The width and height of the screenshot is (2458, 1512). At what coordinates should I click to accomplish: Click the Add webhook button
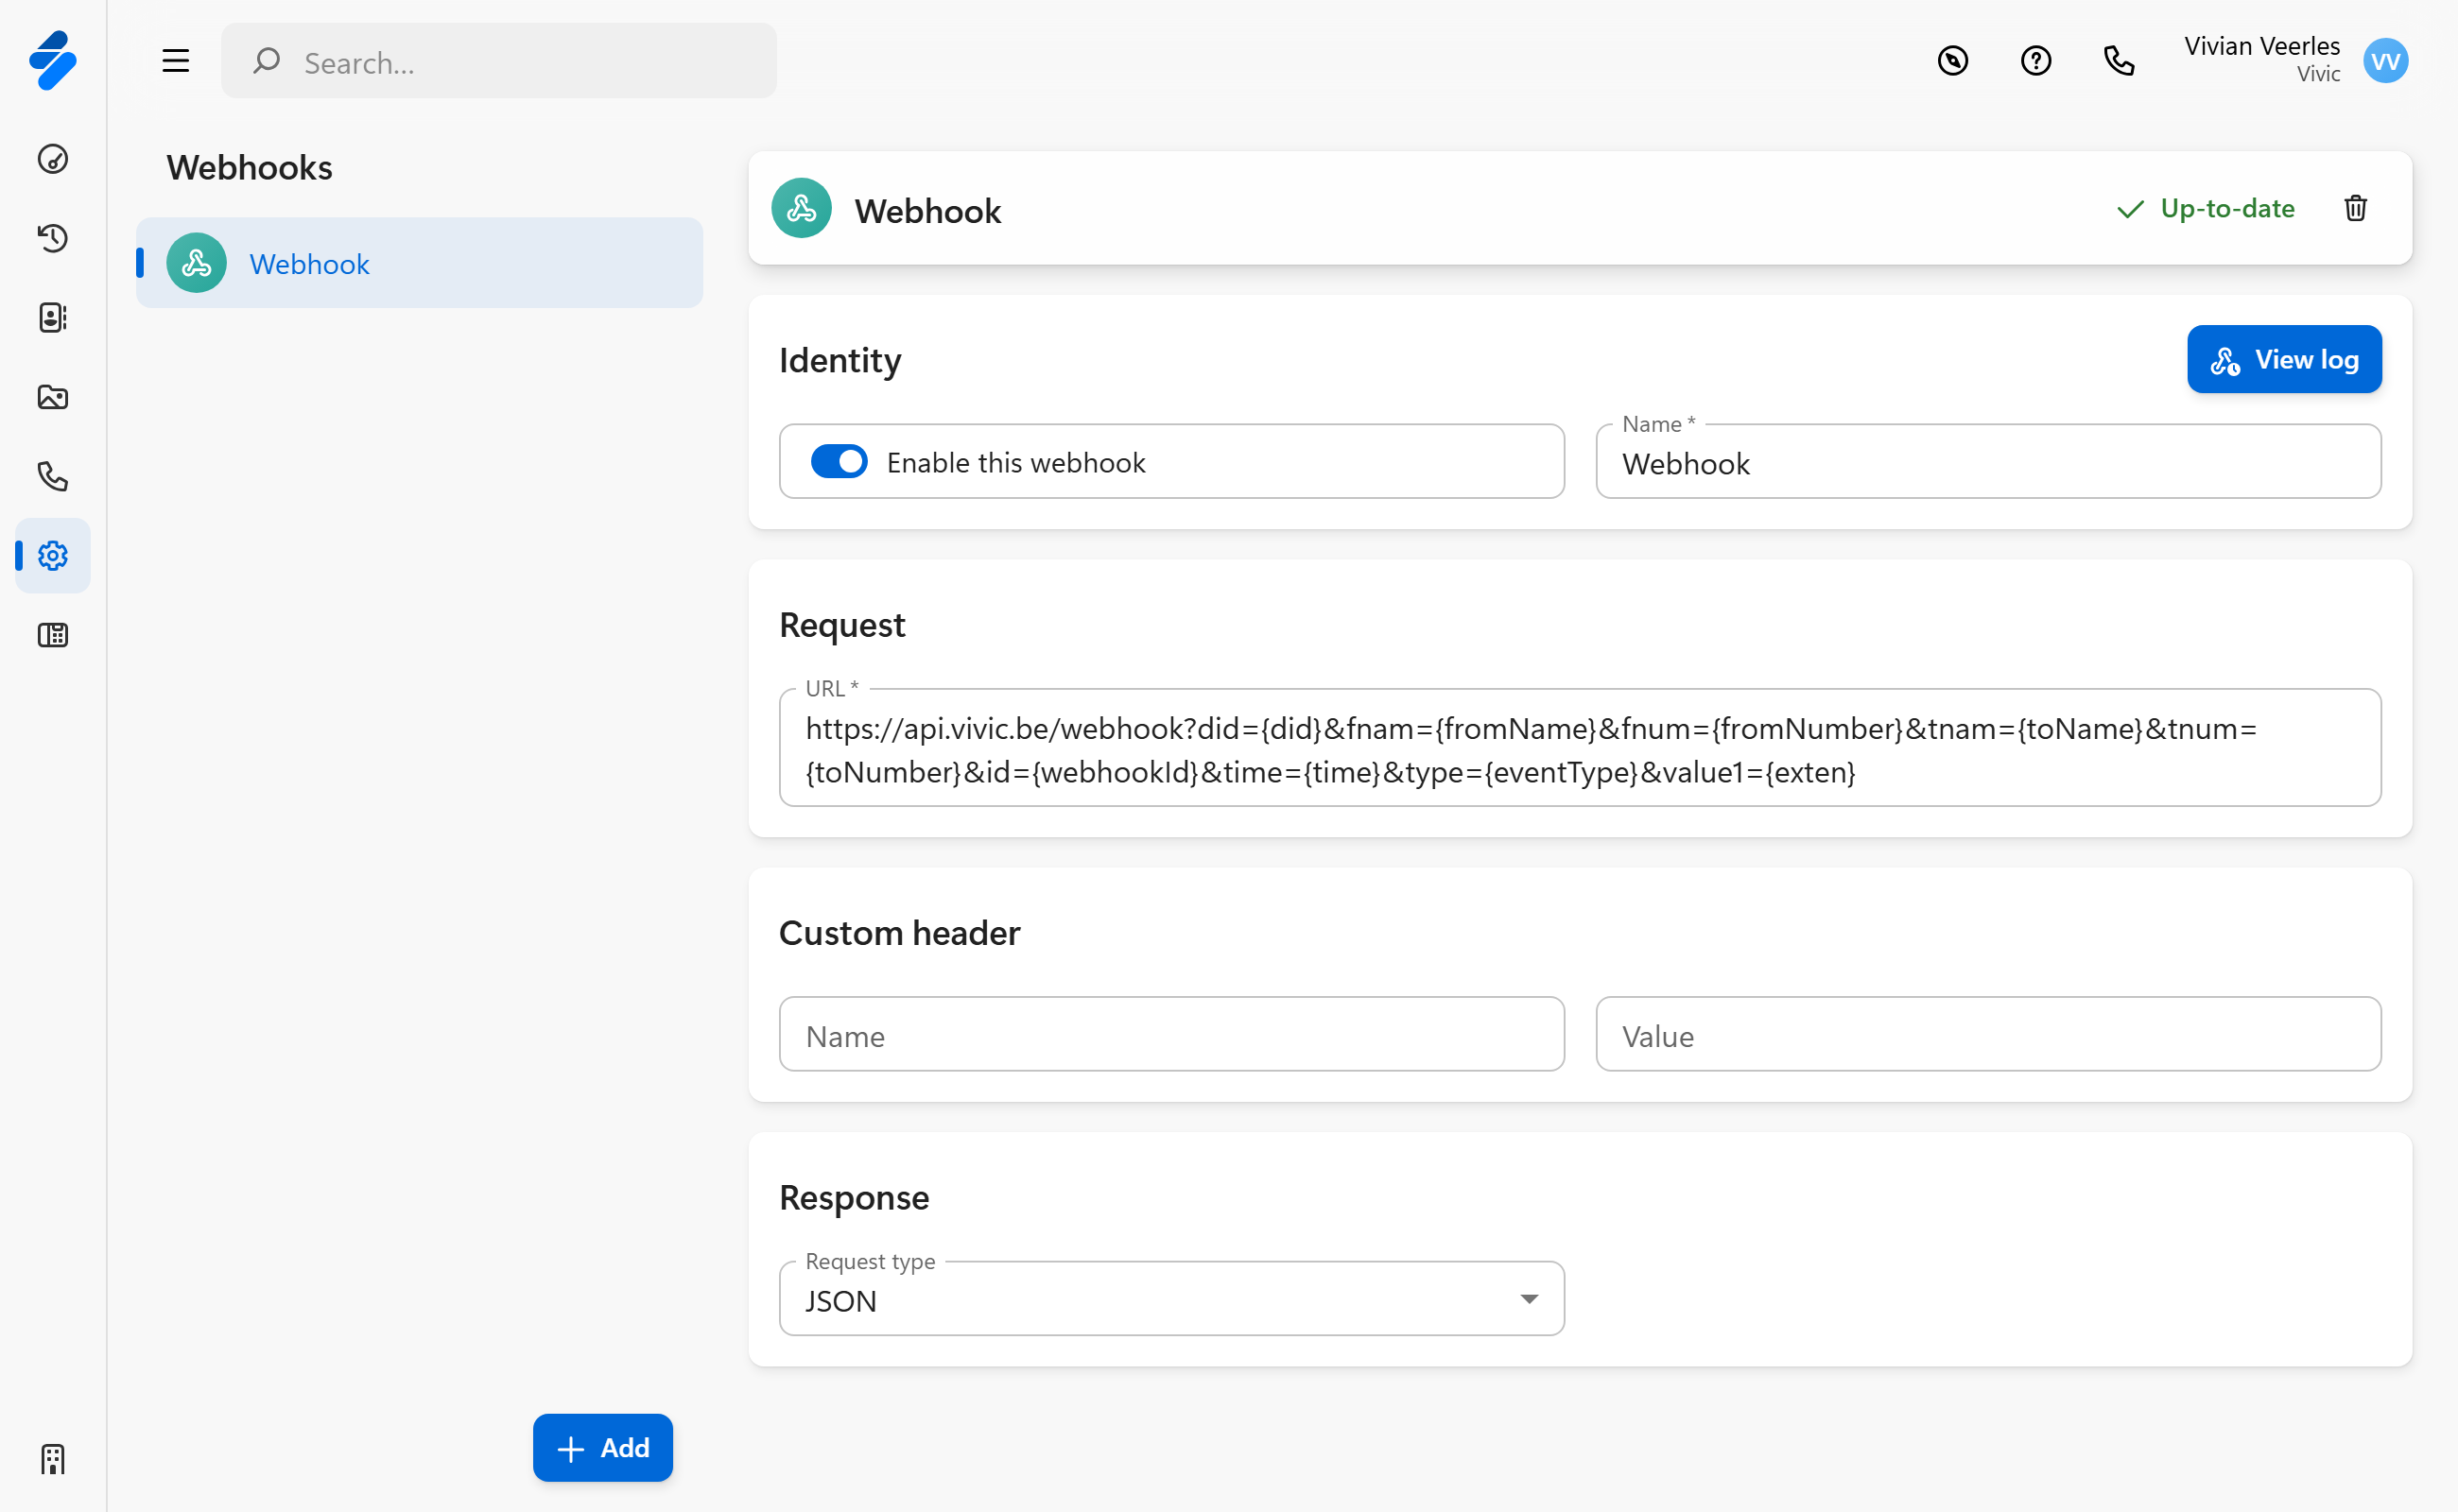click(x=602, y=1447)
